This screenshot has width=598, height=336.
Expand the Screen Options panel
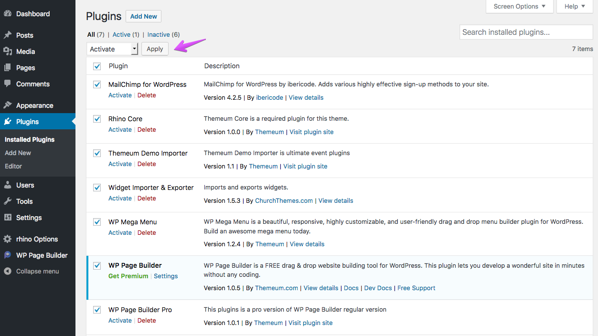point(520,6)
